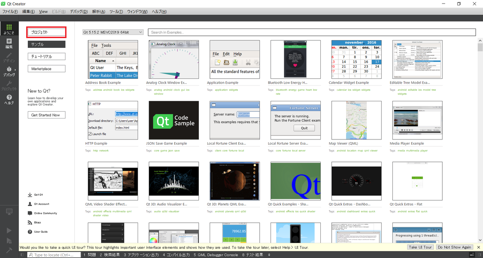This screenshot has width=483, height=258.
Task: Click the User Guide question mark icon
Action: (30, 231)
